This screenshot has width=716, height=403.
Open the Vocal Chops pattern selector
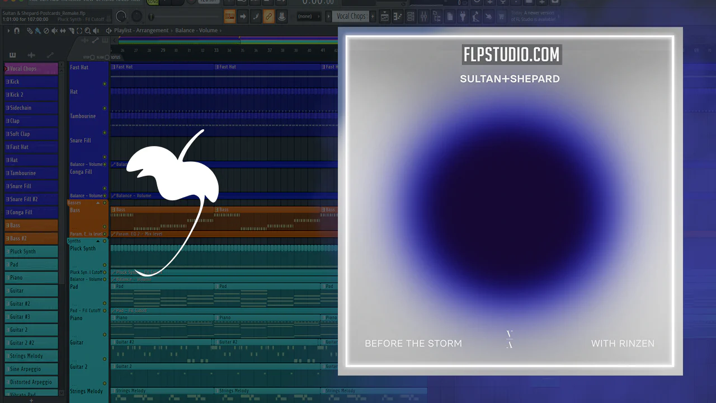pyautogui.click(x=351, y=16)
